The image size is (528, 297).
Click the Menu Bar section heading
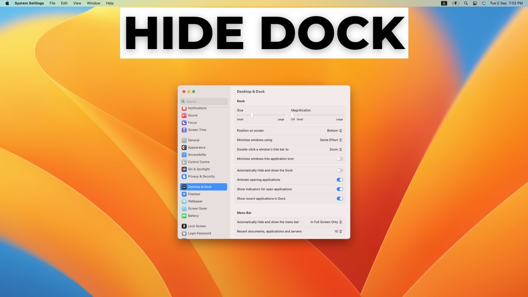244,213
